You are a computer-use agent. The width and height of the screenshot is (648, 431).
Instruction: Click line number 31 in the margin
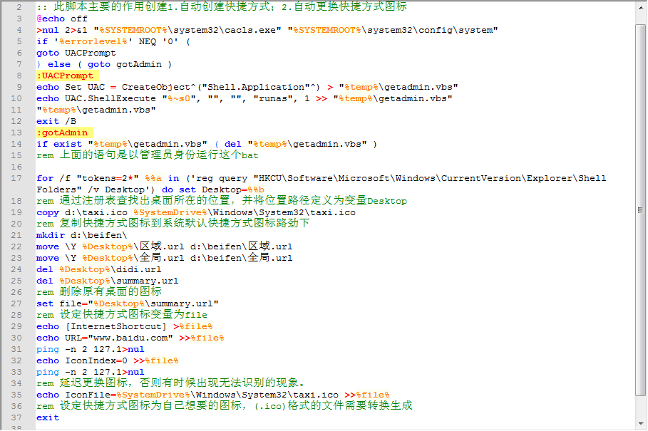coord(16,349)
